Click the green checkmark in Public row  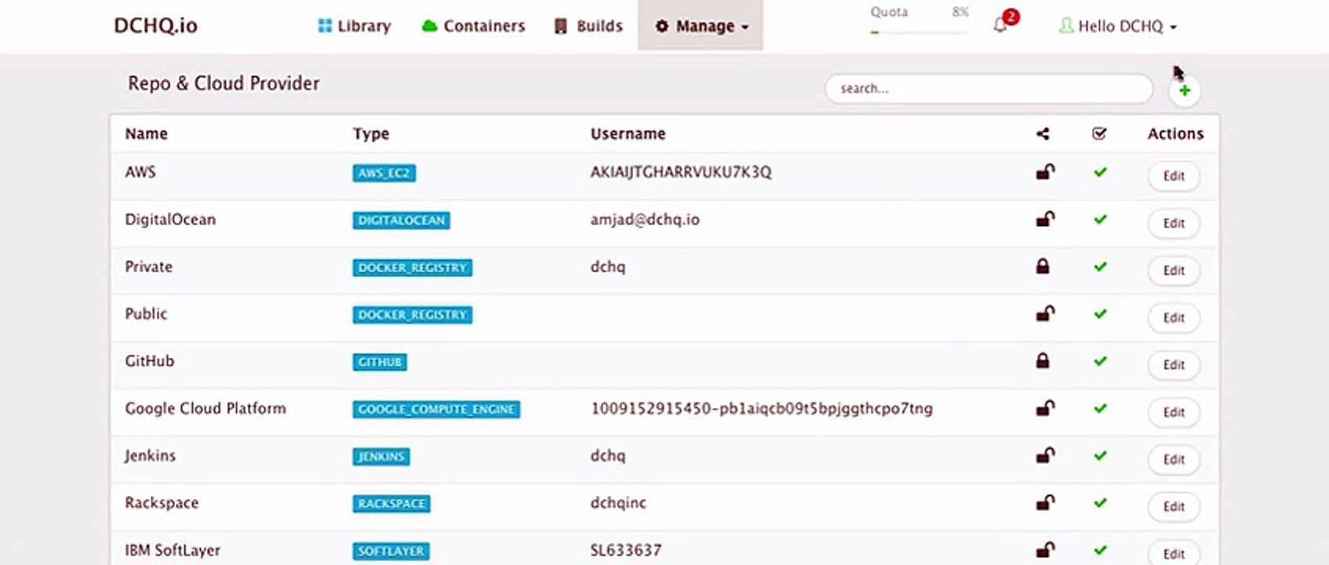(1100, 314)
